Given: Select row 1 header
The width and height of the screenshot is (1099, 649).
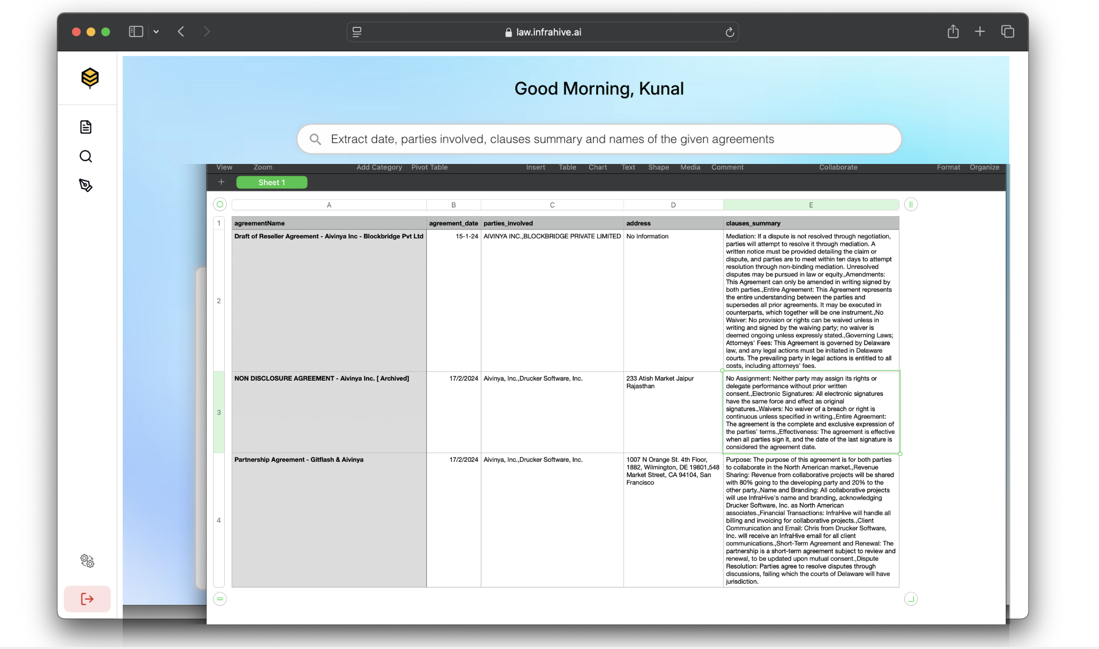Looking at the screenshot, I should [219, 223].
